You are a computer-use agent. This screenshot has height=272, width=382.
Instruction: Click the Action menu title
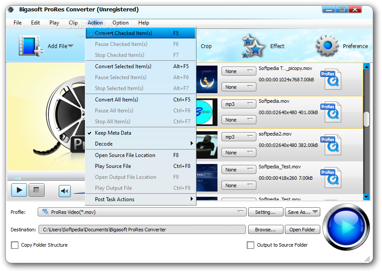(95, 23)
